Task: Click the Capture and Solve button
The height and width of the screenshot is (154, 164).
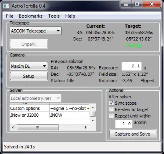Action: tap(133, 134)
